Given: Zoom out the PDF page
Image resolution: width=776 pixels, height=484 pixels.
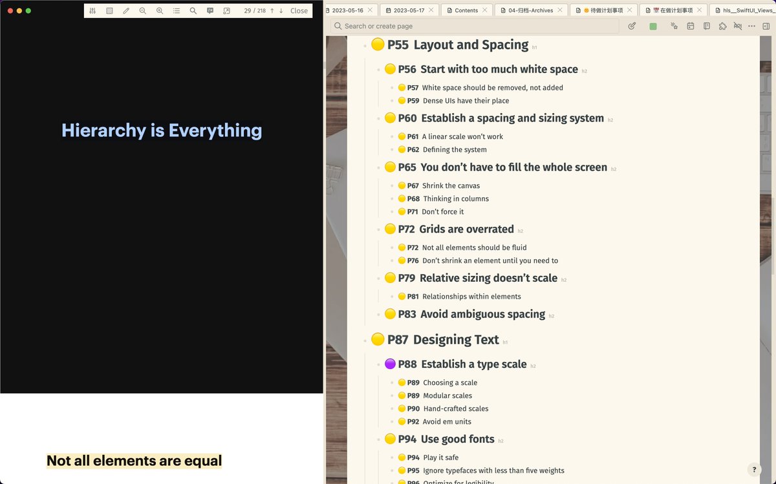Looking at the screenshot, I should (143, 11).
